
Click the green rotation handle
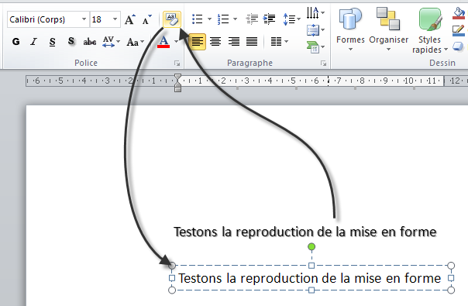coord(311,246)
